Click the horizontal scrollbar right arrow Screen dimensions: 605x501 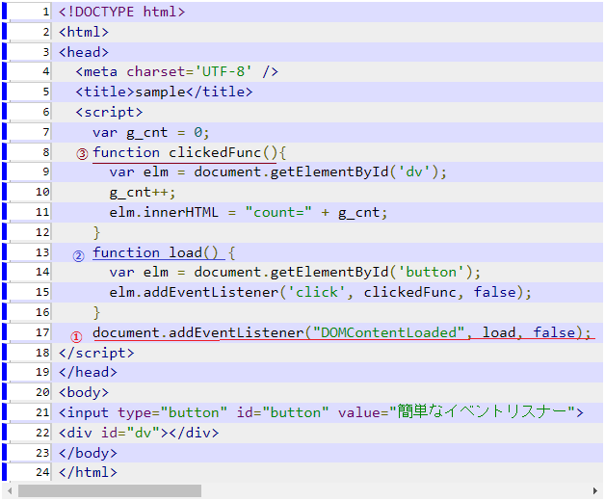click(x=596, y=491)
